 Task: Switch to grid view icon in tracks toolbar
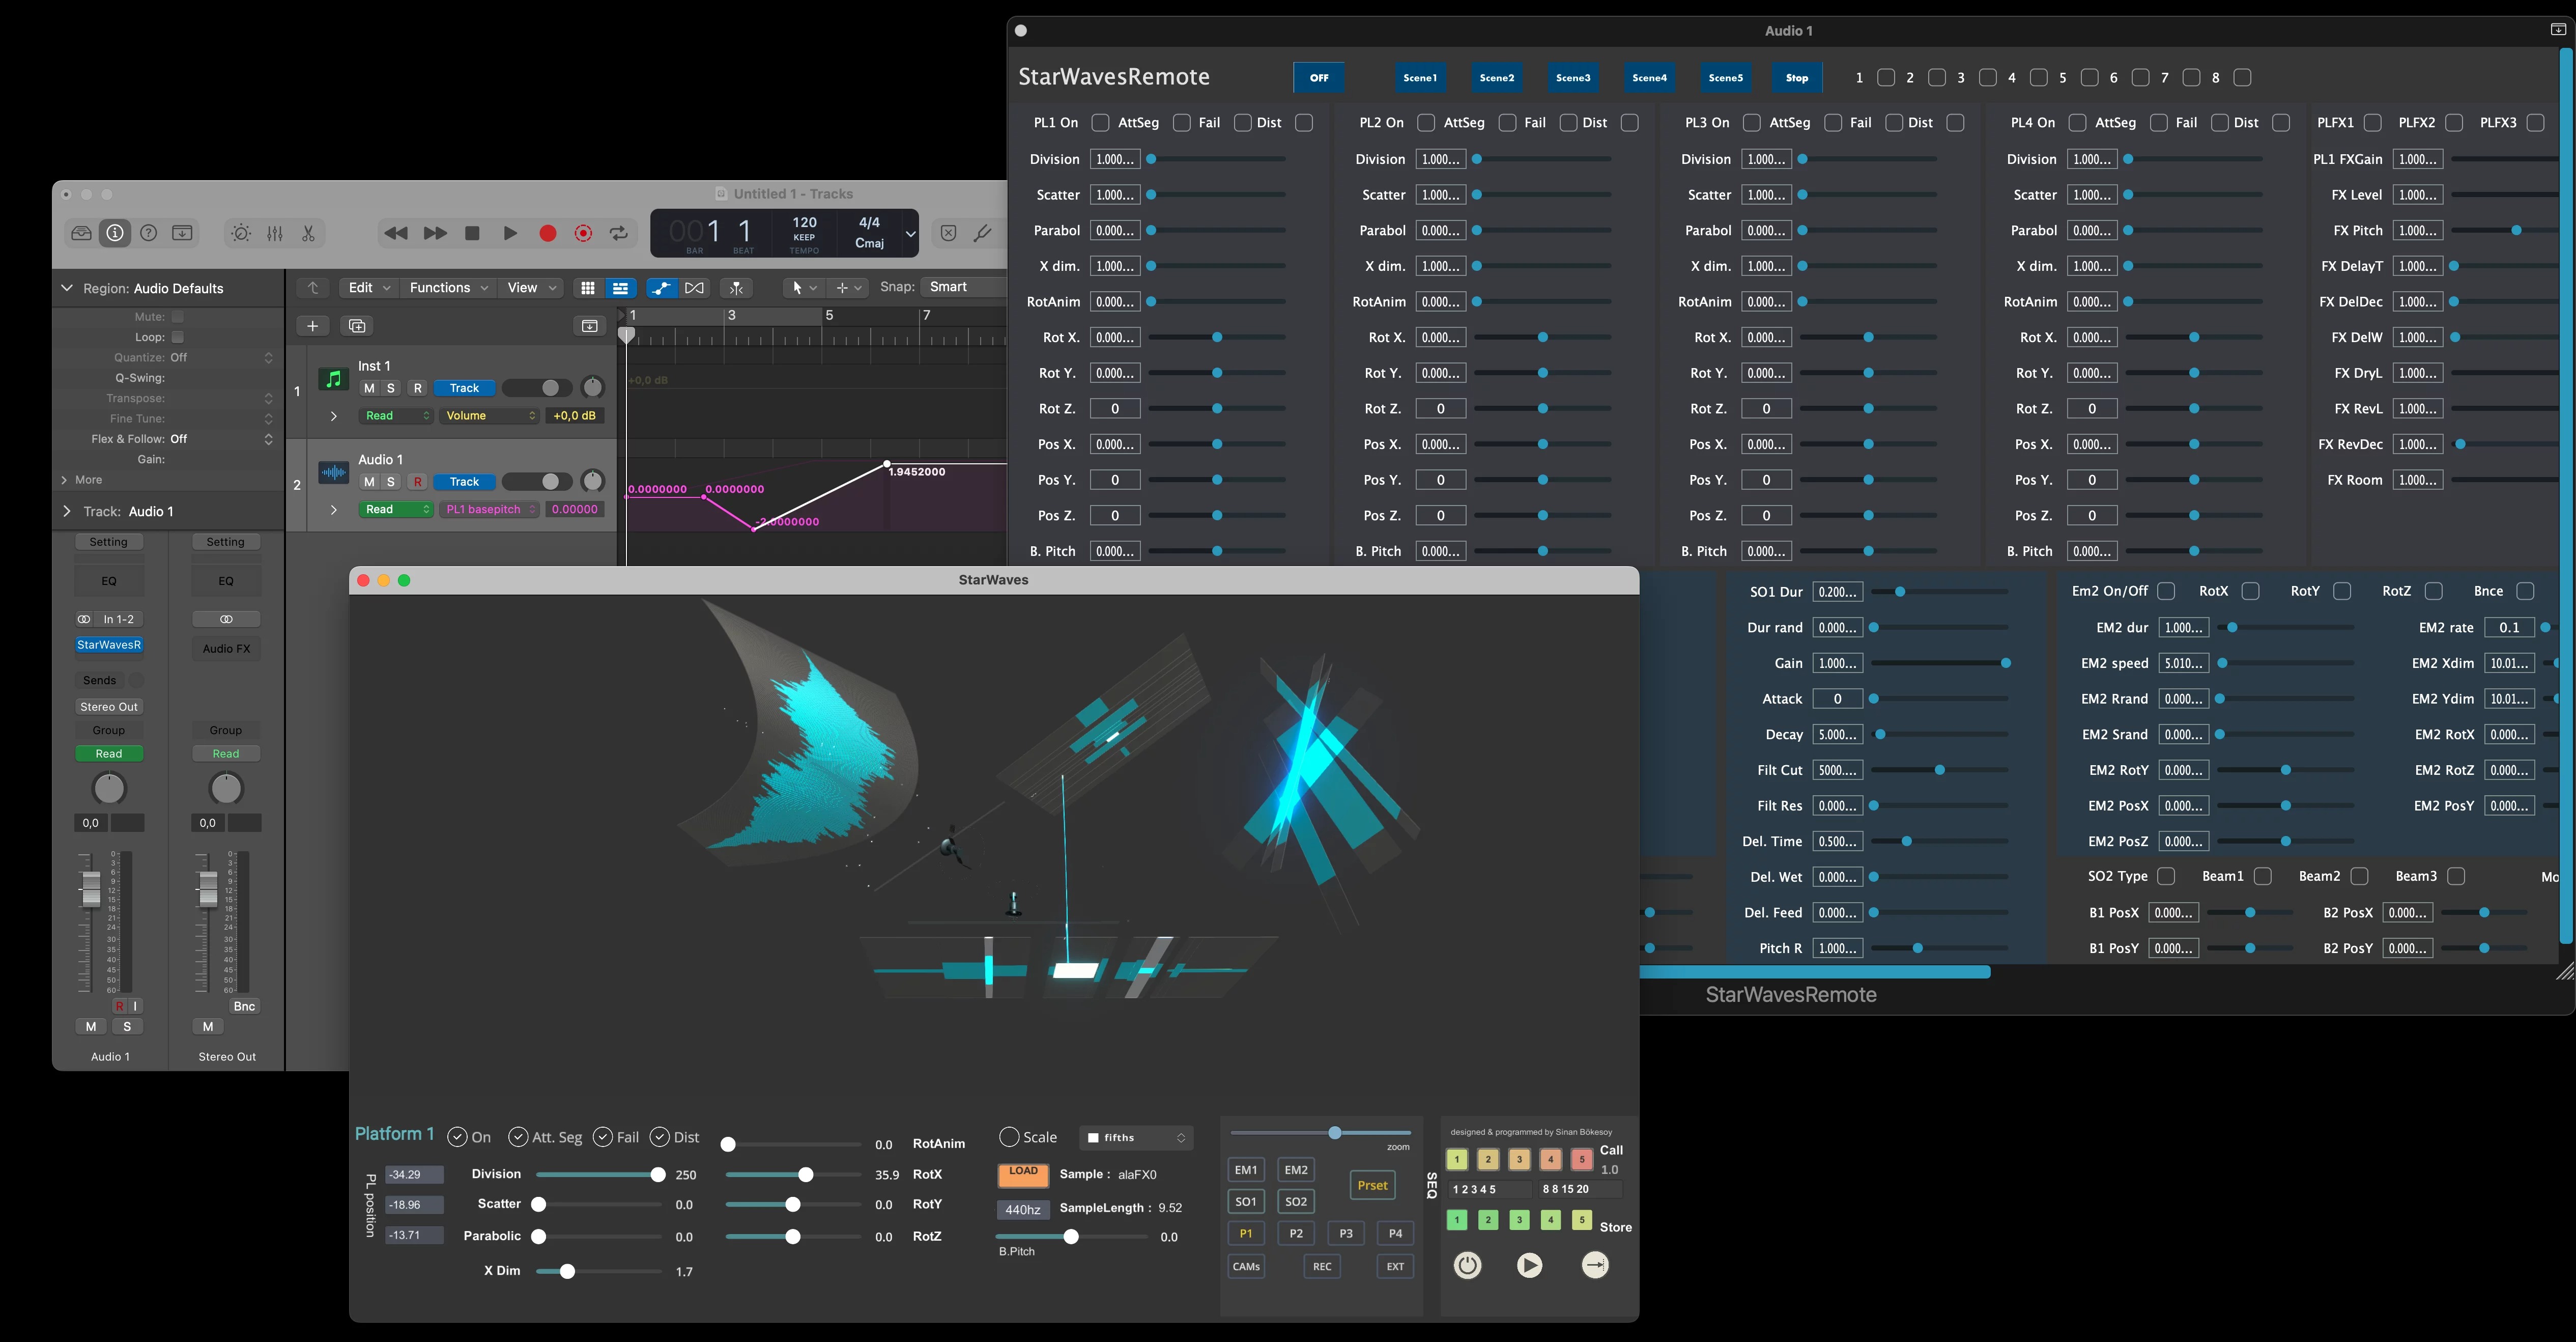click(x=588, y=288)
